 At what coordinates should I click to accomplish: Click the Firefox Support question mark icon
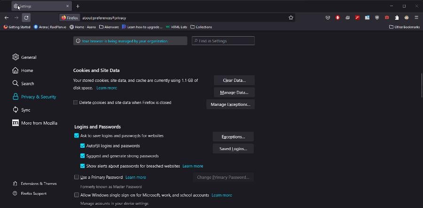(x=15, y=193)
